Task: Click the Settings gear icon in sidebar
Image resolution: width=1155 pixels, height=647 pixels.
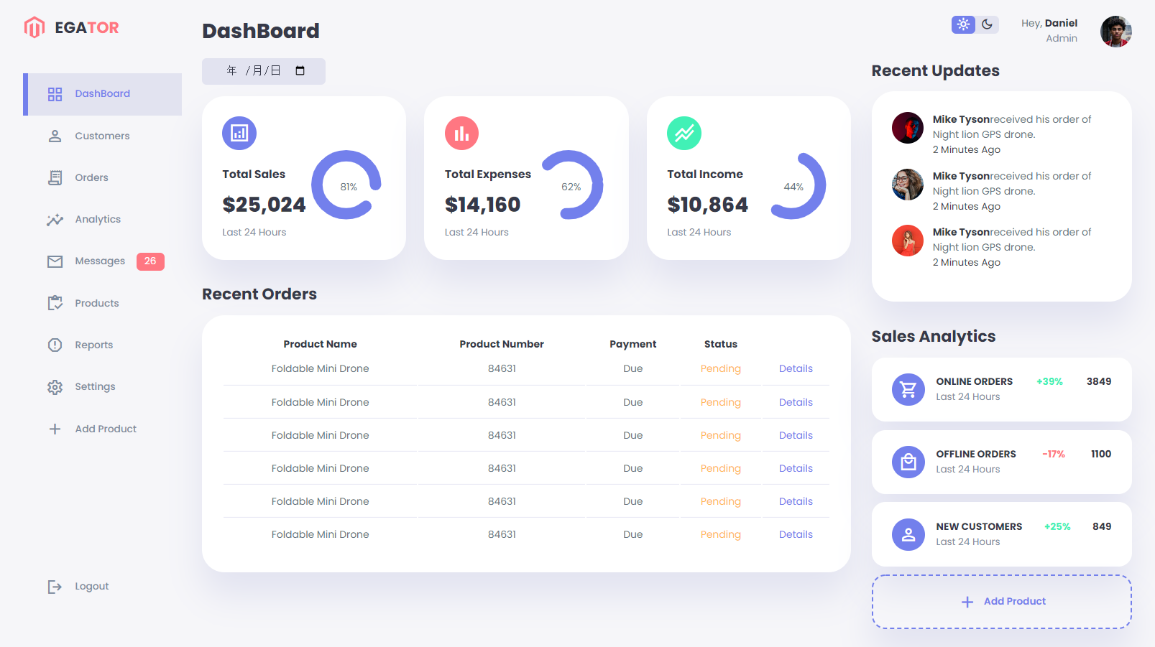Action: click(55, 387)
